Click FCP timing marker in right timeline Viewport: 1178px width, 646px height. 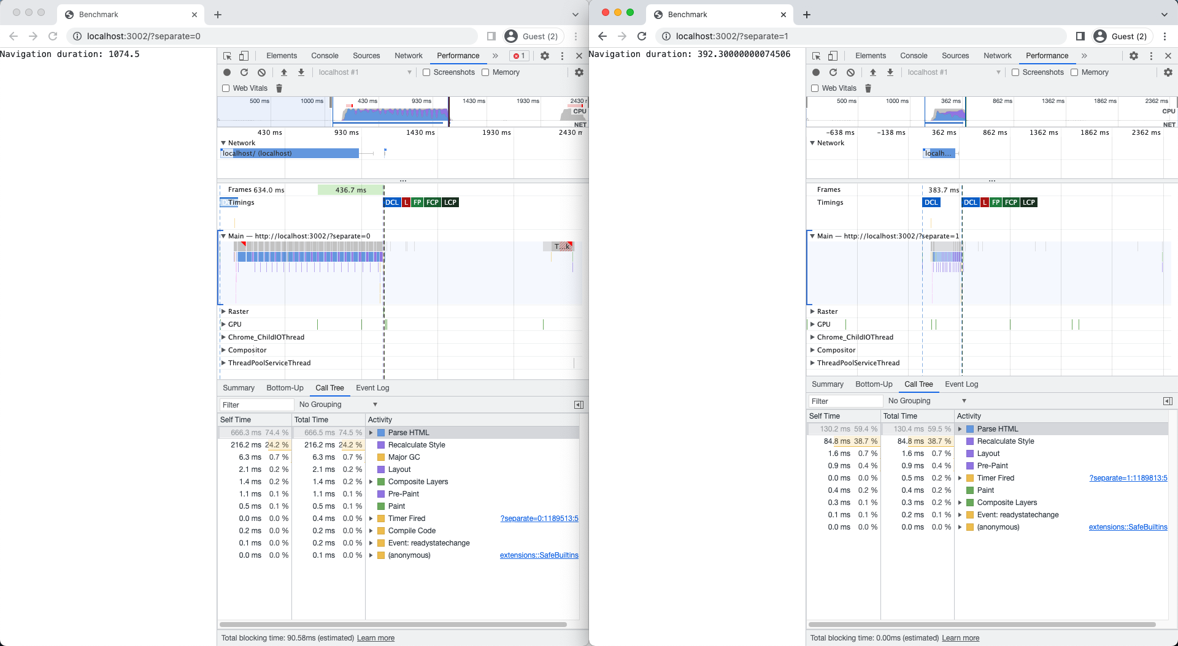pyautogui.click(x=1011, y=202)
